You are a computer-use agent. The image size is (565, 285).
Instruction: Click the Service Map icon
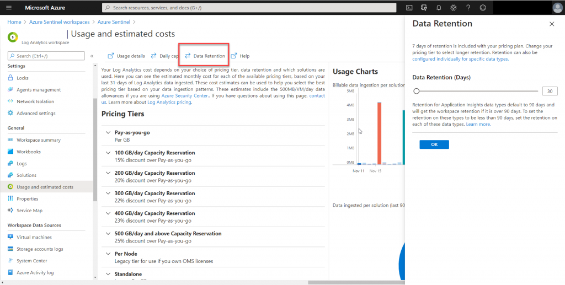point(10,211)
